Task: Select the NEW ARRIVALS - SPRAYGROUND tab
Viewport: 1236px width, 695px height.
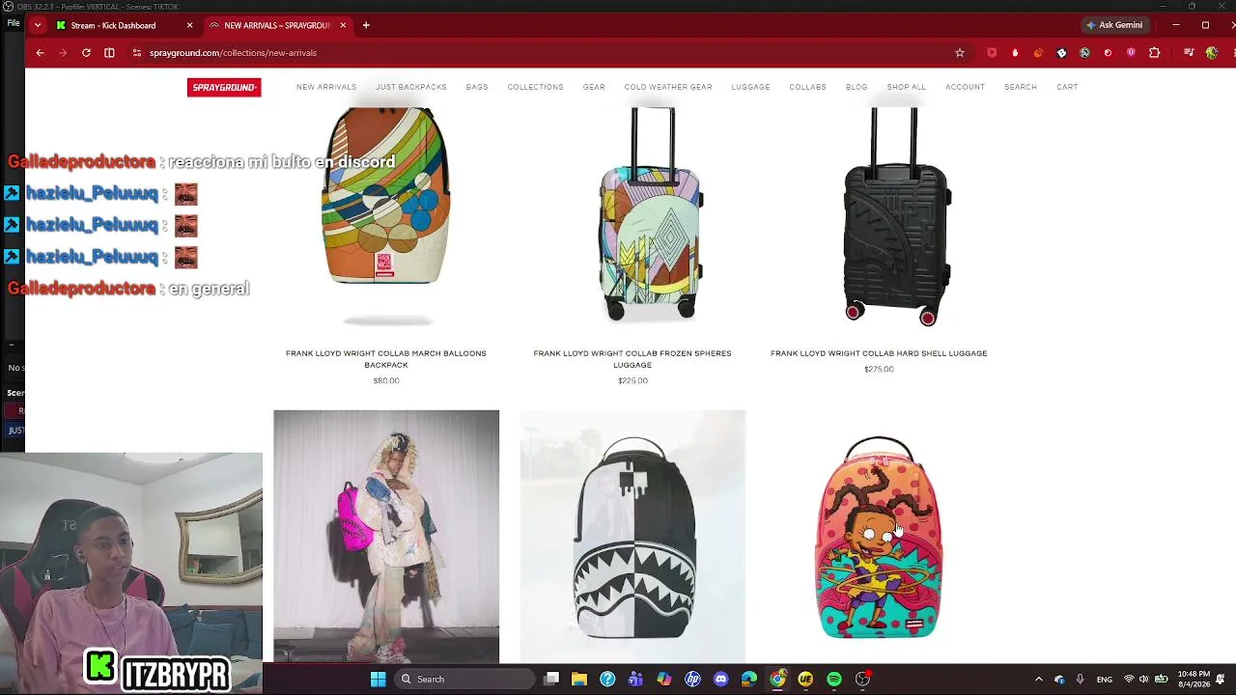Action: pyautogui.click(x=277, y=25)
